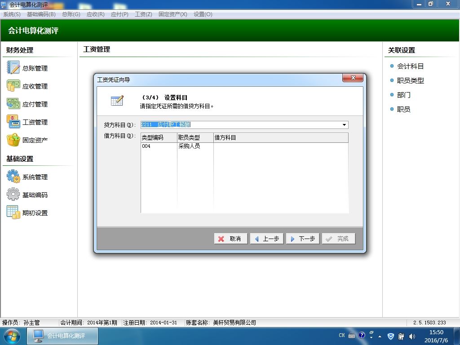Click the 账套名称 美轩贸易有限公司 status entry
Screen dimensions: 460x345
click(221, 323)
